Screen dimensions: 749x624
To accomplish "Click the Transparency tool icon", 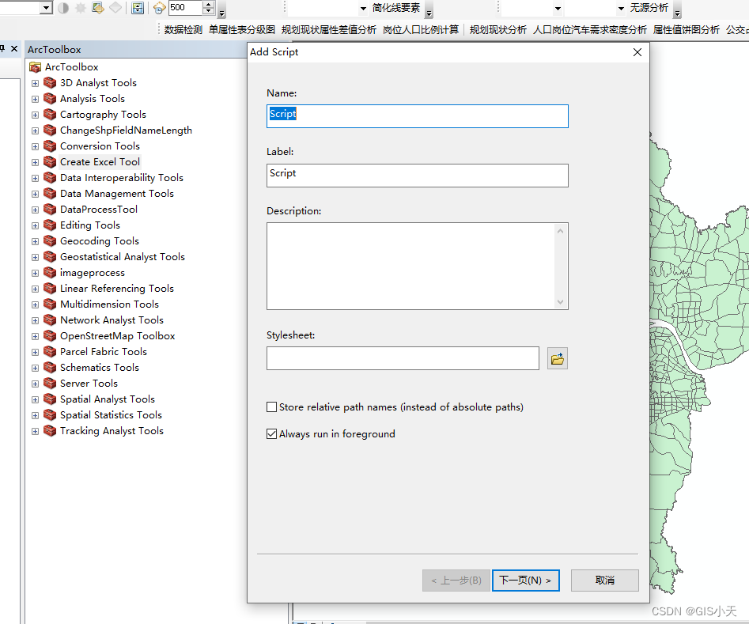I will point(97,8).
